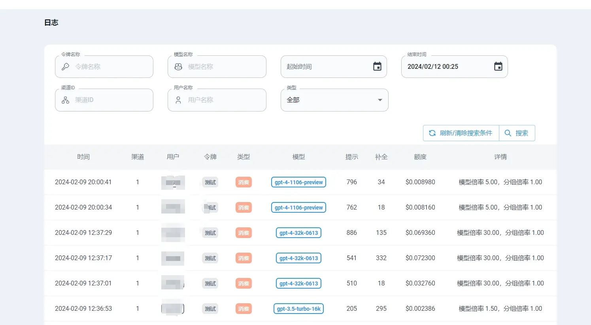591x325 pixels.
Task: Focus the 令牌名称 input field
Action: coord(104,66)
